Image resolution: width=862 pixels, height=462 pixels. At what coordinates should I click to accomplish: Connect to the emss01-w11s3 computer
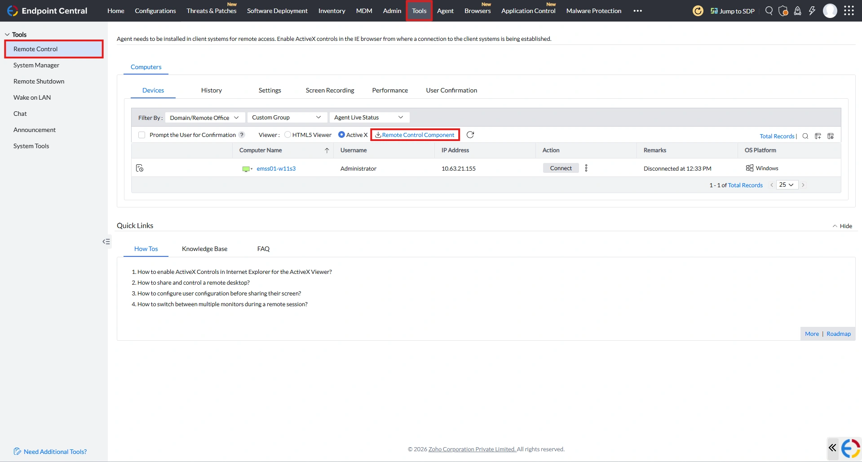pyautogui.click(x=561, y=168)
